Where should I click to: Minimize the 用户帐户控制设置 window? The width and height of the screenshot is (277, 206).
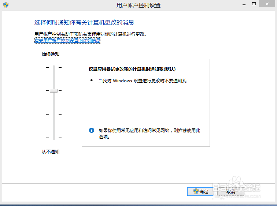(x=244, y=4)
